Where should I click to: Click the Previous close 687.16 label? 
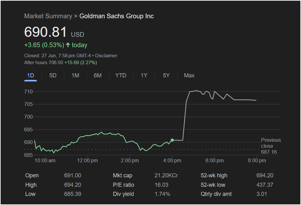(x=271, y=146)
